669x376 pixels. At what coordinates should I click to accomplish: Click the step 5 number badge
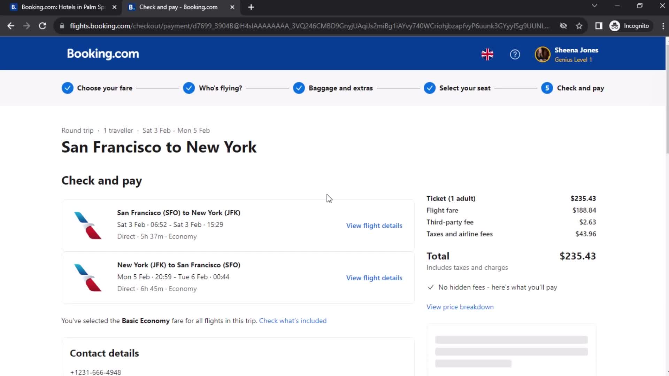pyautogui.click(x=547, y=88)
